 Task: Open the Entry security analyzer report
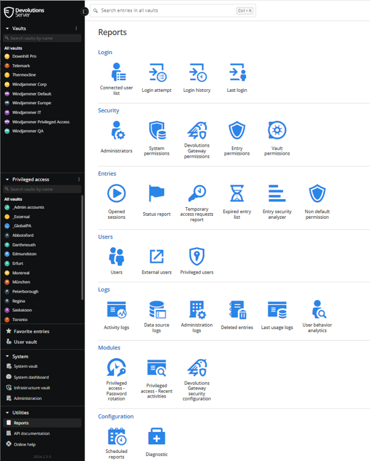(x=277, y=202)
